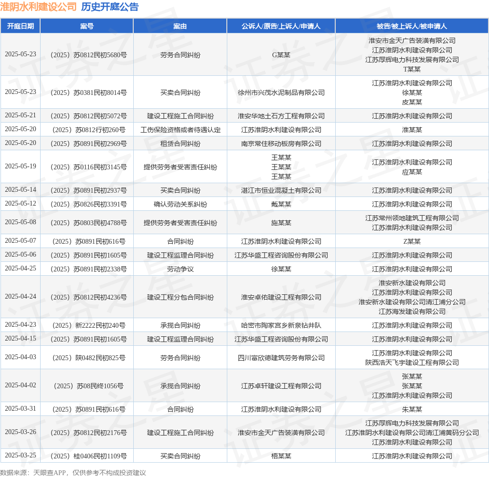Select the hearing date 2025-04-23

(21, 325)
